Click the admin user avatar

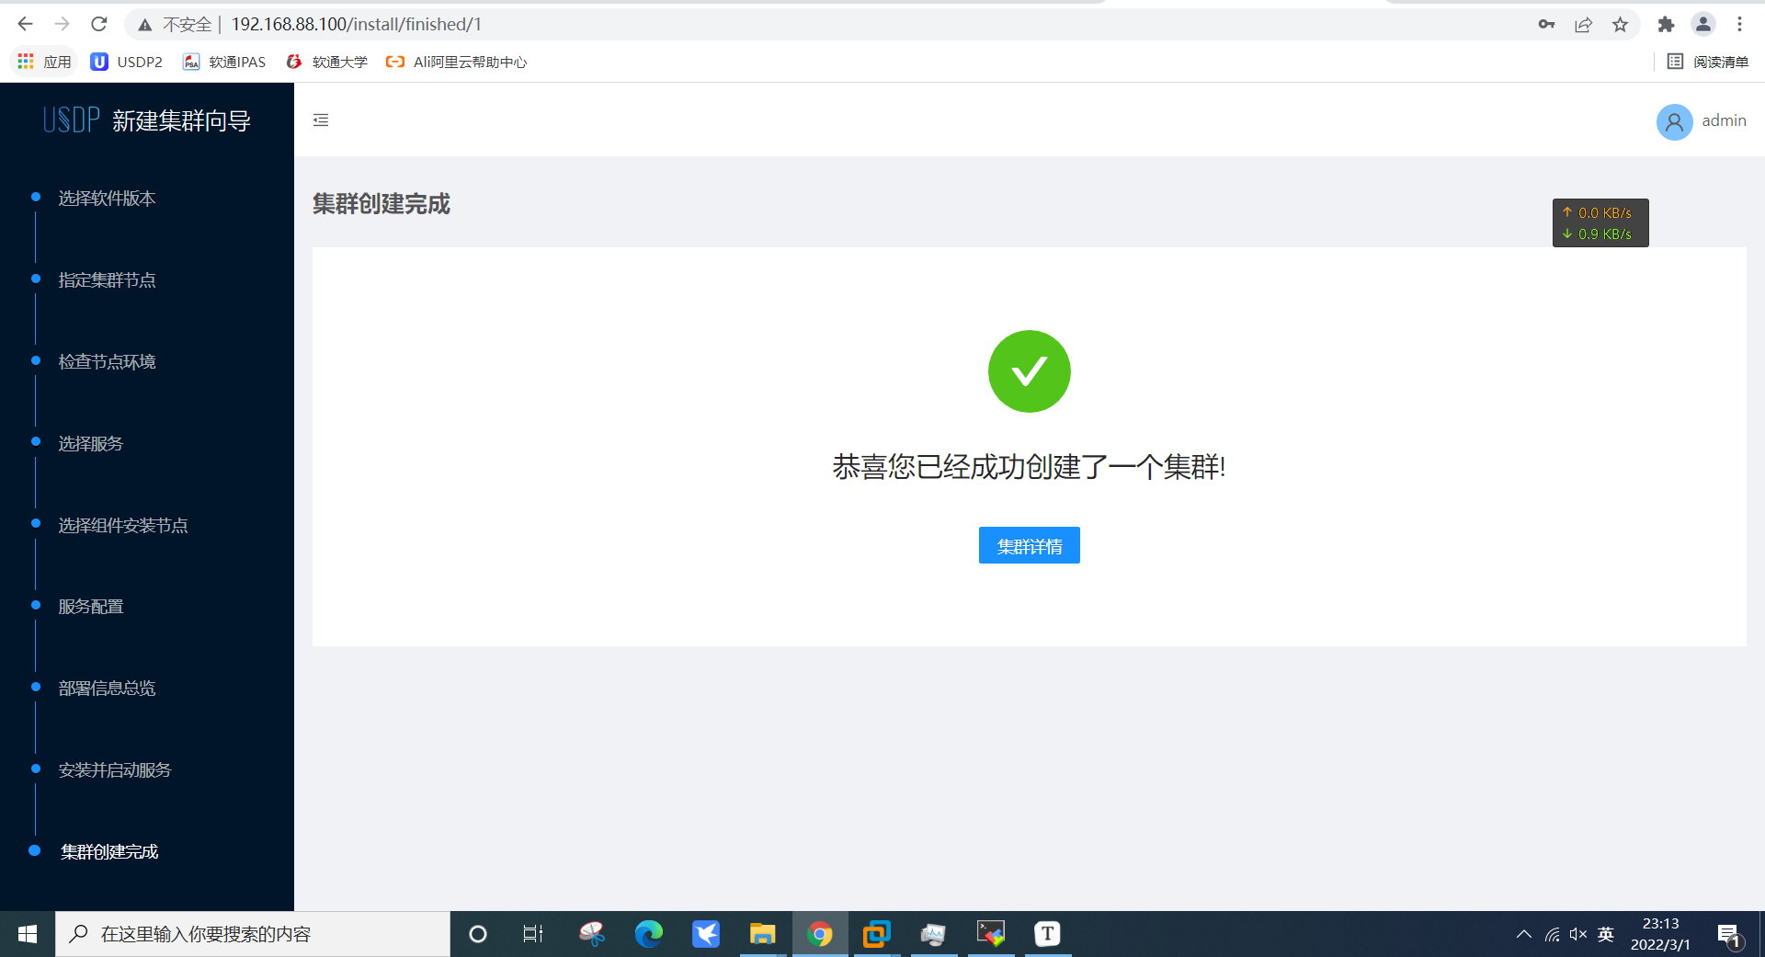[x=1673, y=121]
